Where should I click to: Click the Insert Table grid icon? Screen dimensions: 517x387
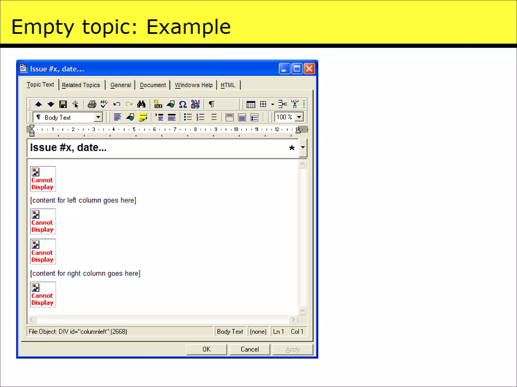pyautogui.click(x=251, y=104)
